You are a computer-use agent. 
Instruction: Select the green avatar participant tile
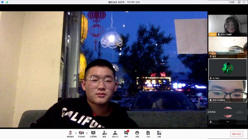(x=227, y=69)
